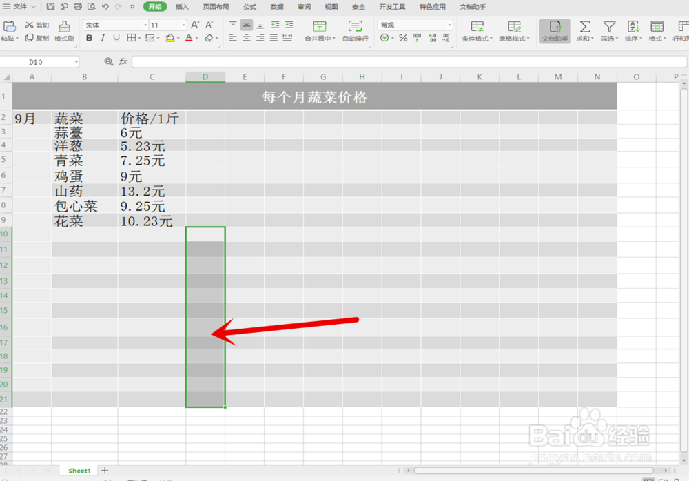Align cell content to the bottom
689x481 pixels.
[x=260, y=25]
